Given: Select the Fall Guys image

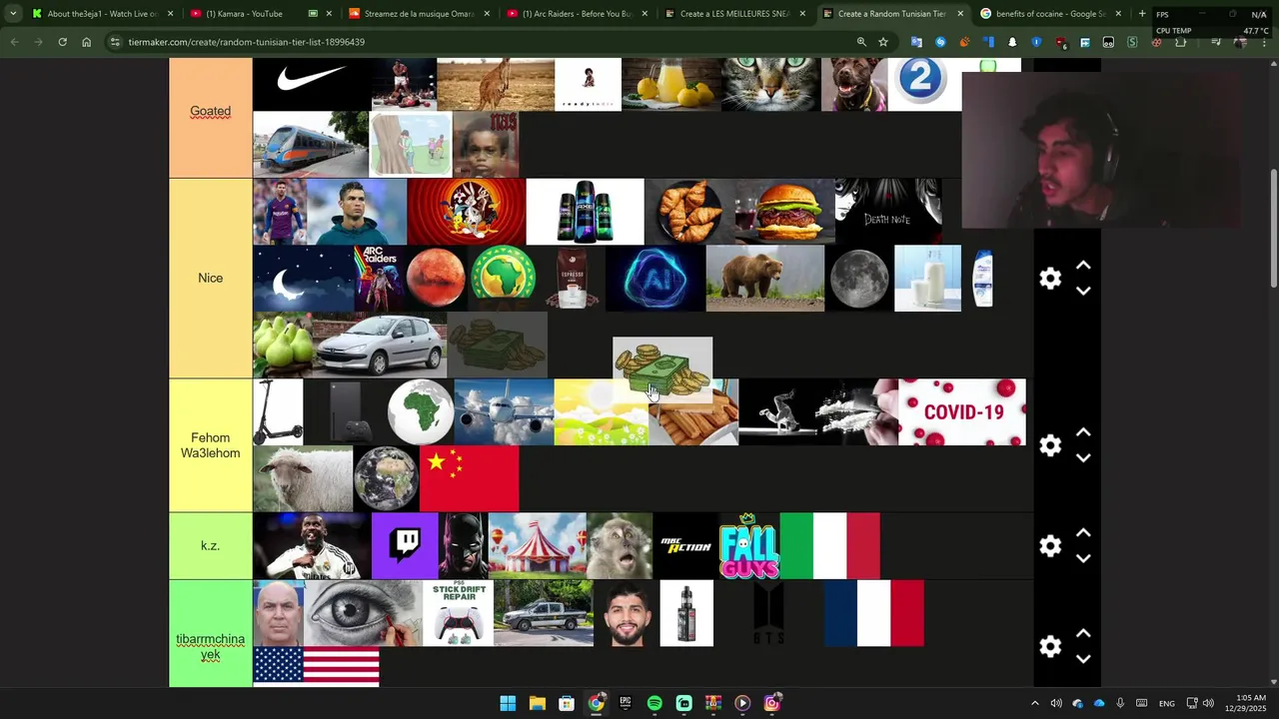Looking at the screenshot, I should coord(749,546).
